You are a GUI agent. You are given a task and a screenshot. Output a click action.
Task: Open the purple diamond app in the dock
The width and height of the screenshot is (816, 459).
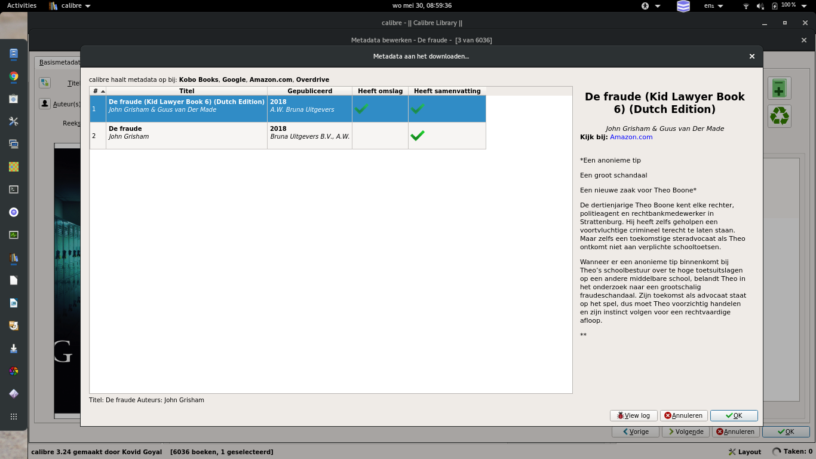tap(14, 394)
